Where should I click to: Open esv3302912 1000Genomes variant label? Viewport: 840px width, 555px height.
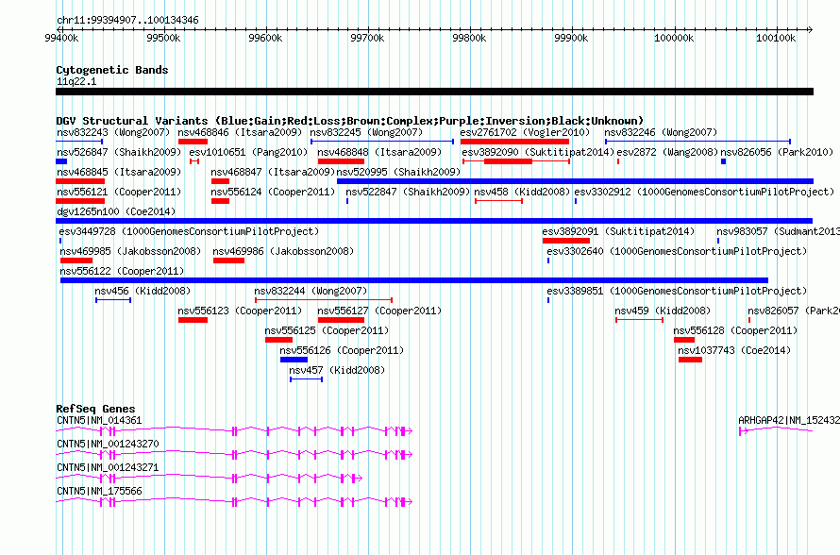click(704, 192)
